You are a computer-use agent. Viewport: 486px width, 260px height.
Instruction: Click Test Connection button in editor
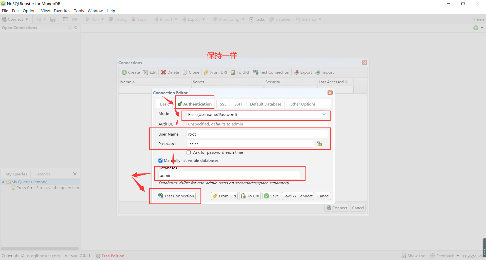(176, 196)
